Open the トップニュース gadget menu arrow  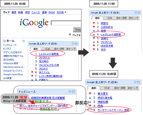(70, 92)
